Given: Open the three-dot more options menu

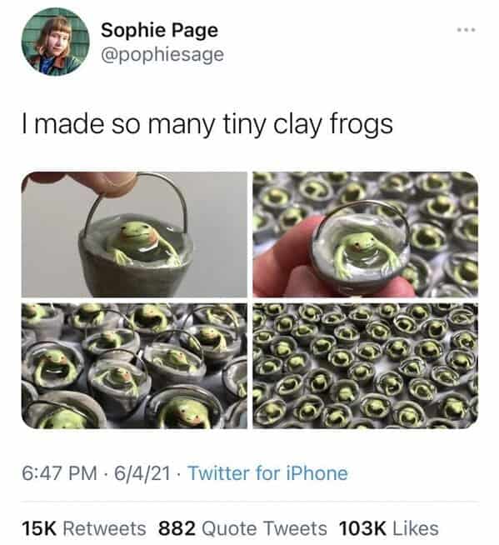Looking at the screenshot, I should click(x=466, y=30).
